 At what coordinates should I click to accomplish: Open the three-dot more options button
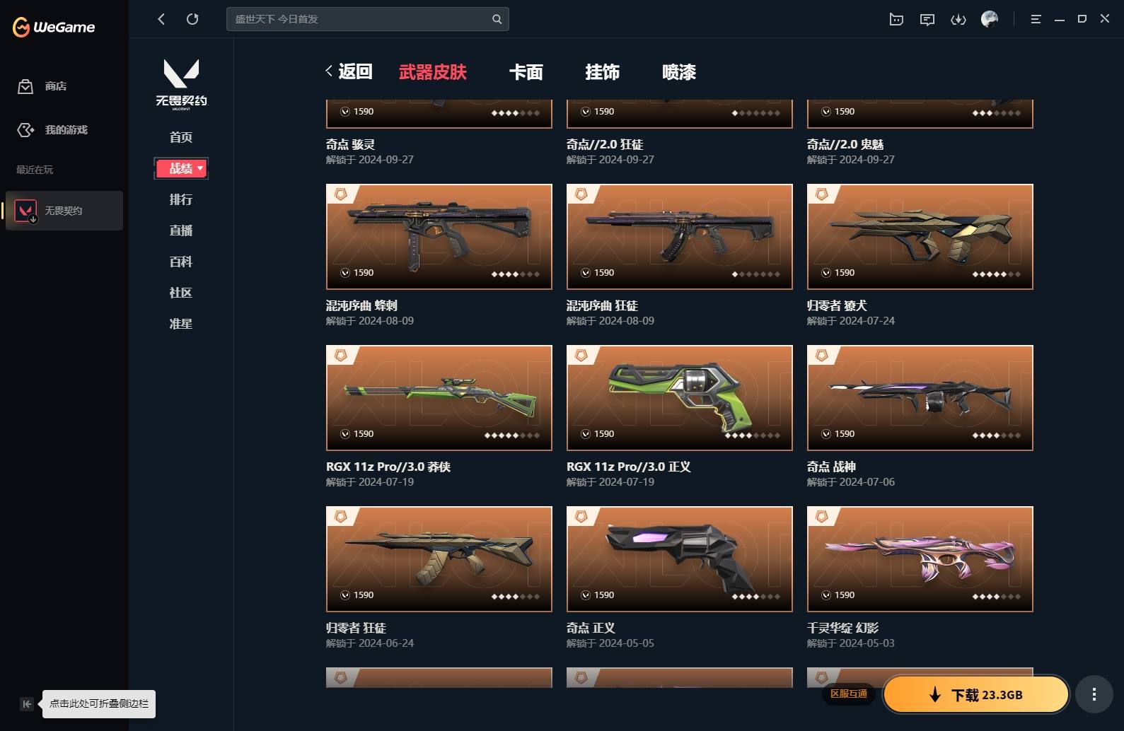point(1094,694)
